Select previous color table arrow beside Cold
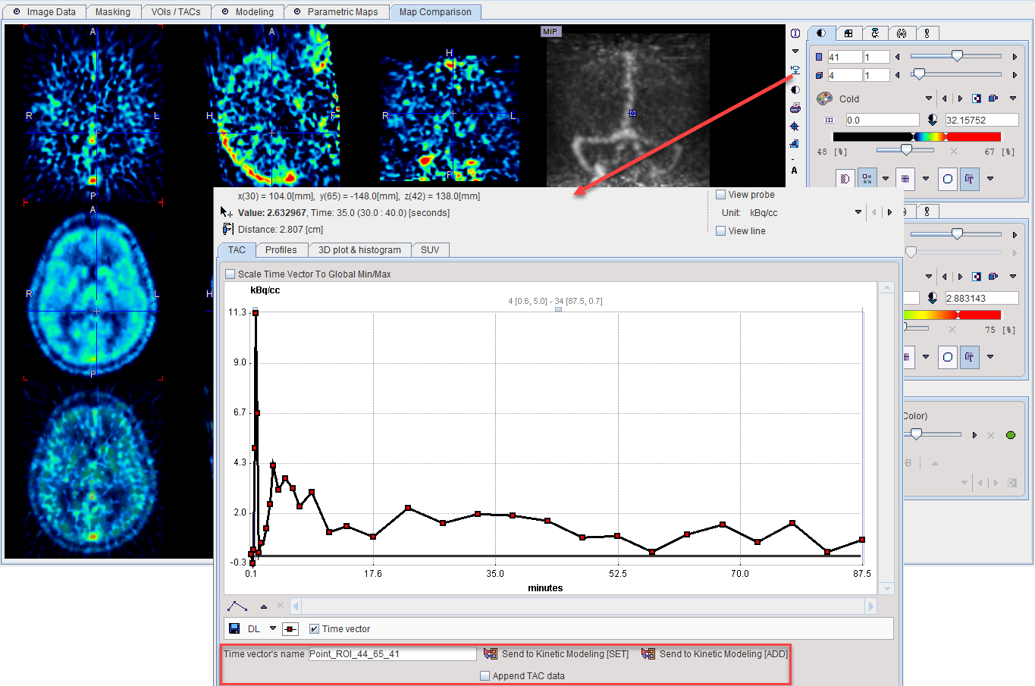 [944, 99]
